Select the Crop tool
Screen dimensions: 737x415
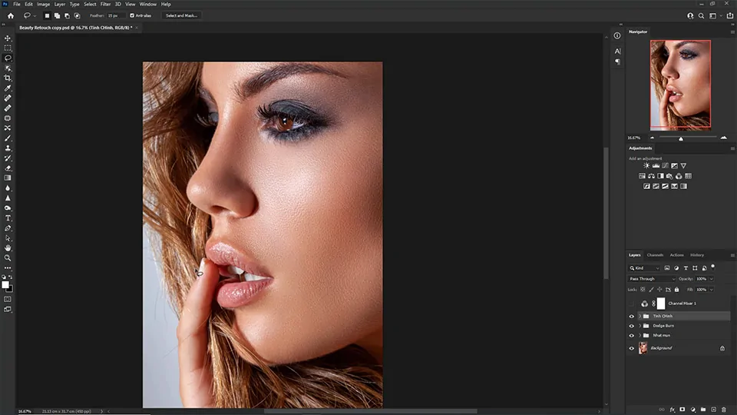tap(8, 78)
